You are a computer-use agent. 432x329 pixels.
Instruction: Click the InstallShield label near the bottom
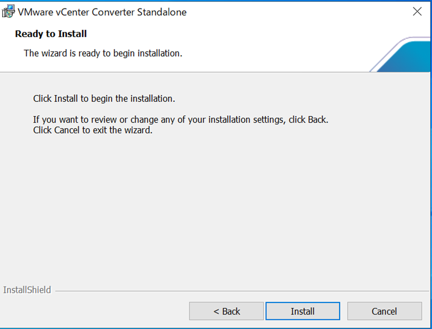click(x=27, y=290)
